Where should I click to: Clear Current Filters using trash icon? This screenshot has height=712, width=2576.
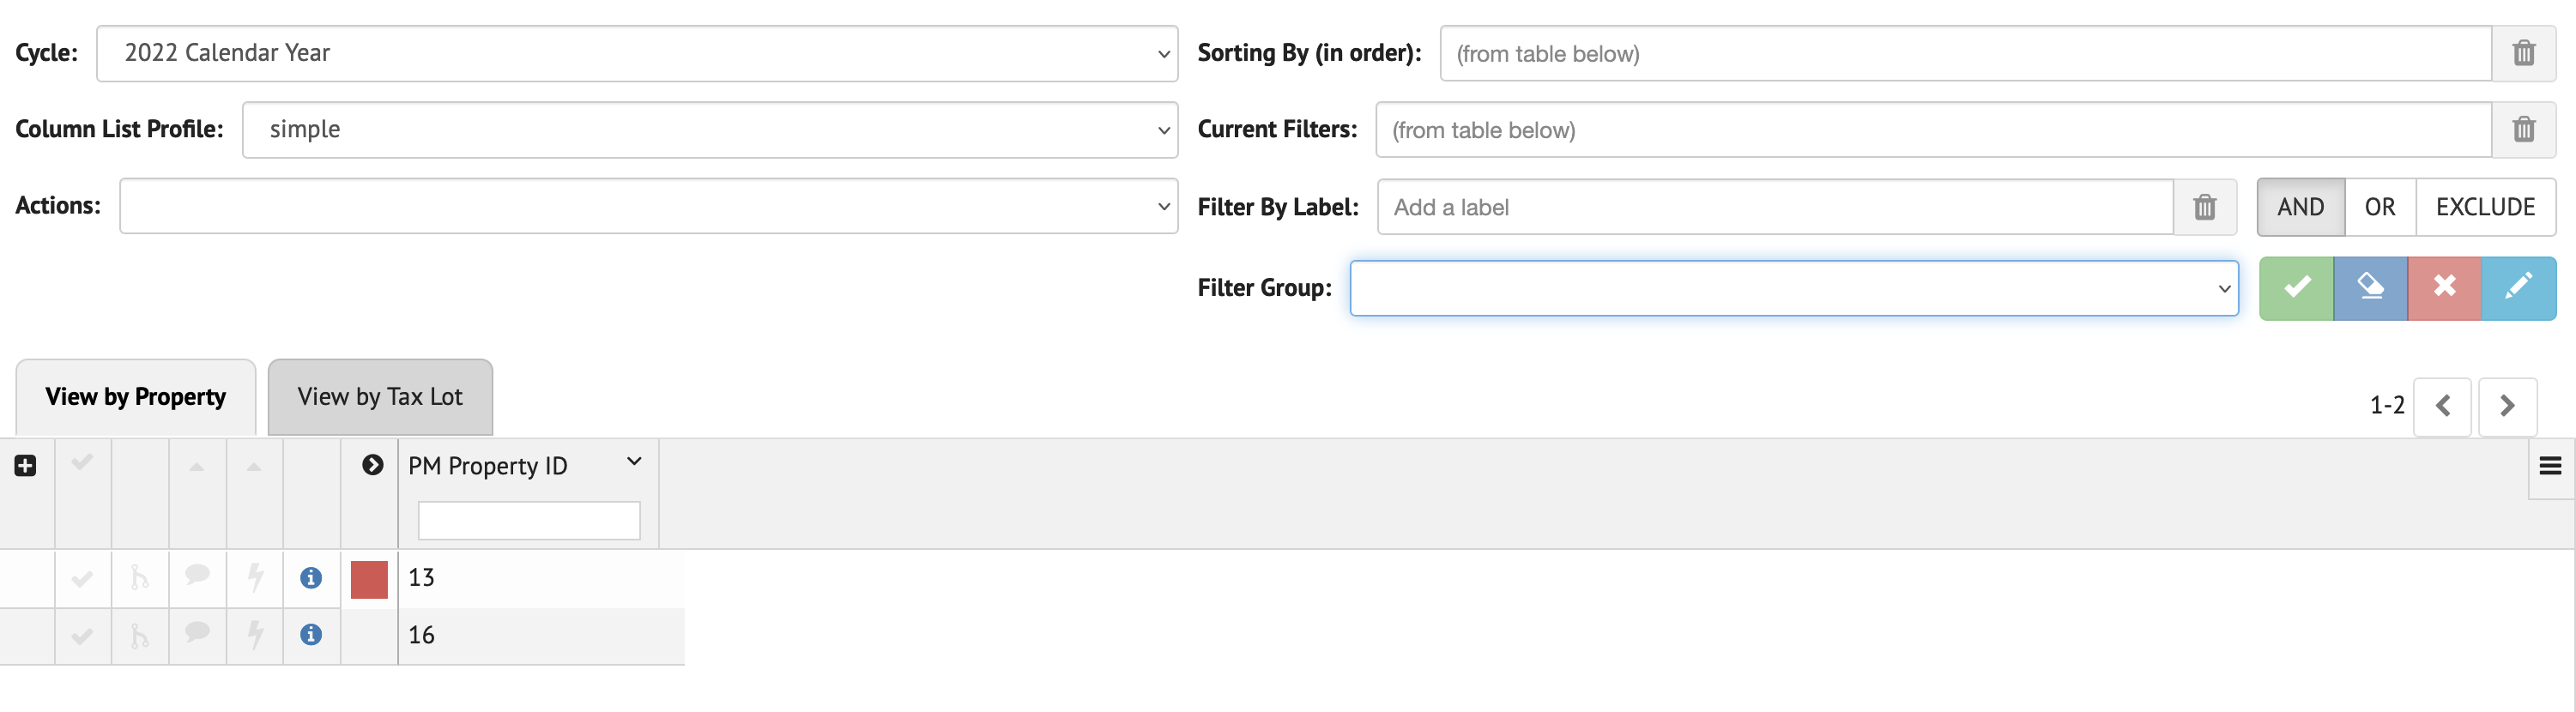pos(2523,129)
